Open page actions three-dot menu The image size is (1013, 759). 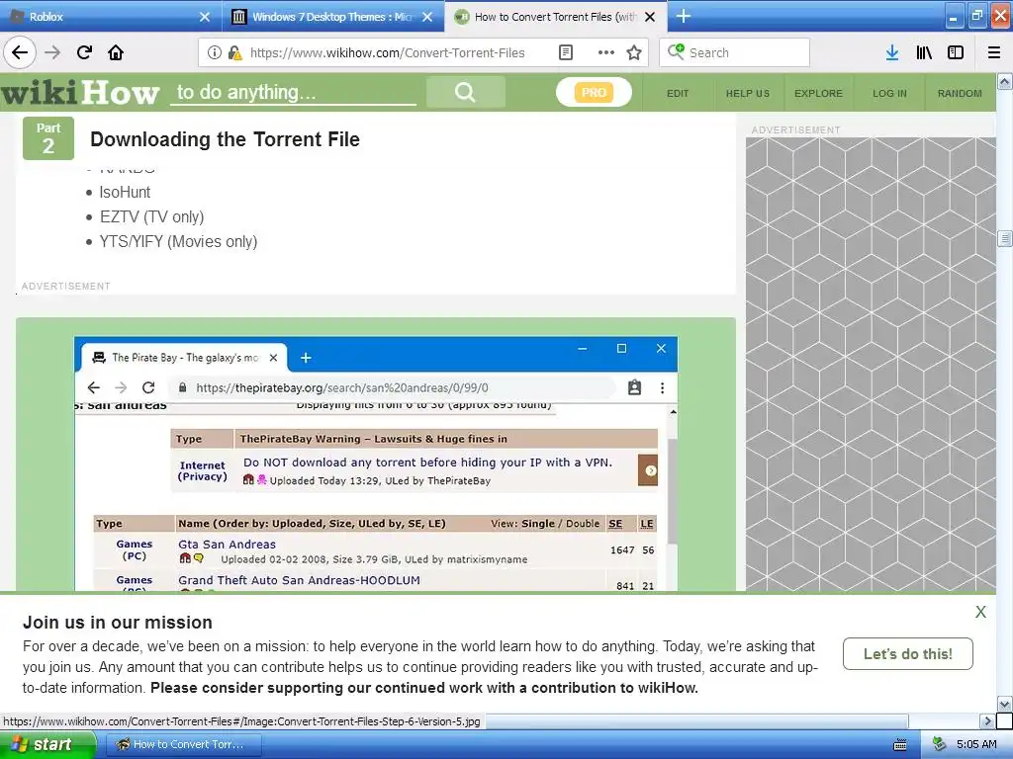pyautogui.click(x=606, y=52)
